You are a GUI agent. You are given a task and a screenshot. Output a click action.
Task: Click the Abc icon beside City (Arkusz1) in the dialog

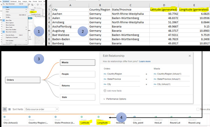pyautogui.click(x=155, y=84)
